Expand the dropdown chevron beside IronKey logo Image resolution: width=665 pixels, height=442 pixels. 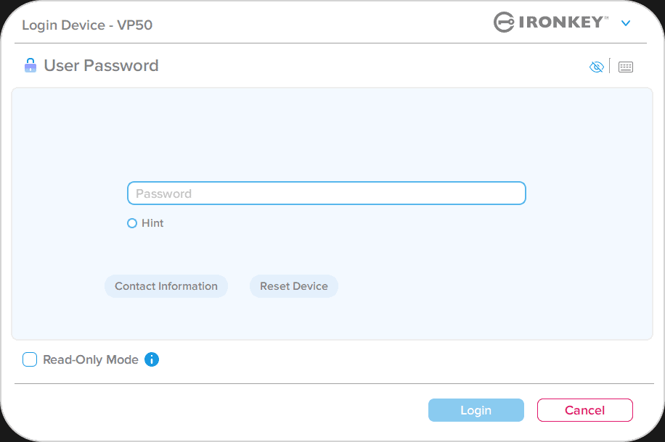pos(626,23)
